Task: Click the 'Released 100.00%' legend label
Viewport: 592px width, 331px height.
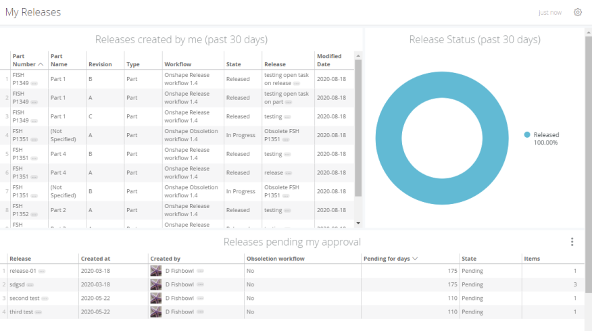Action: (x=546, y=138)
